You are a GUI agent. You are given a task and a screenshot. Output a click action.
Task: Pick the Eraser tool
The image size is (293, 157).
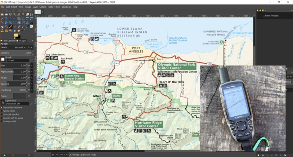[19, 26]
